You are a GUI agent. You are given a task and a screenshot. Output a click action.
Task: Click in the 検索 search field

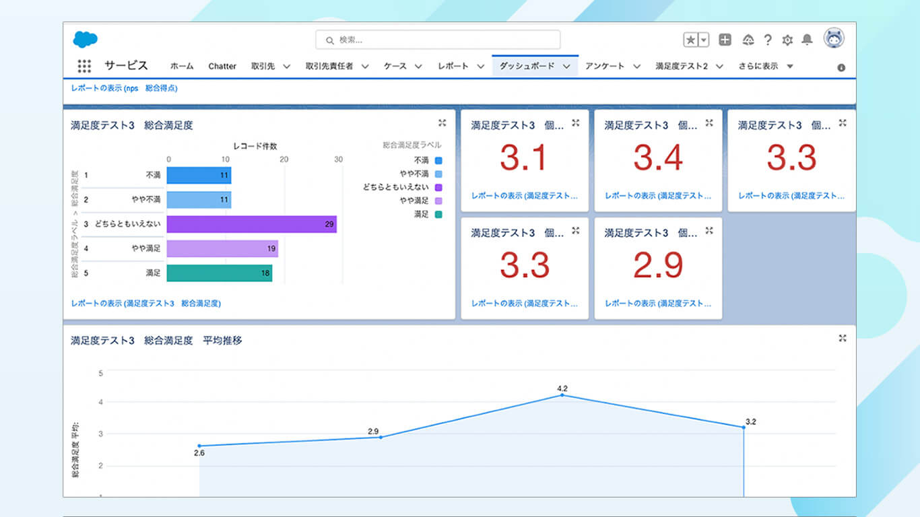(x=438, y=40)
